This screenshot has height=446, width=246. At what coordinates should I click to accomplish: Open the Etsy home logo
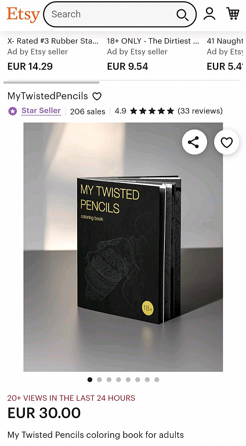23,15
